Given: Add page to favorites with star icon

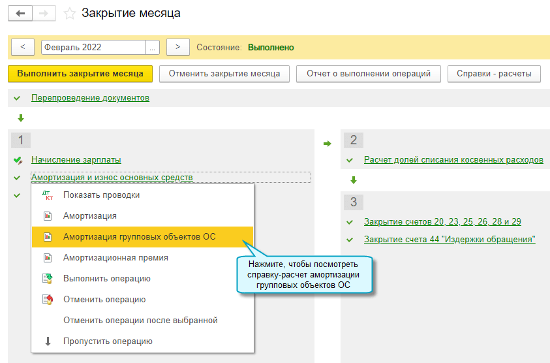Looking at the screenshot, I should click(70, 13).
